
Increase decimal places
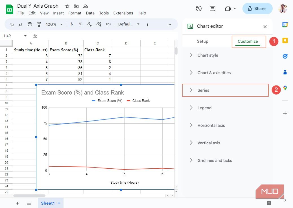pos(99,24)
